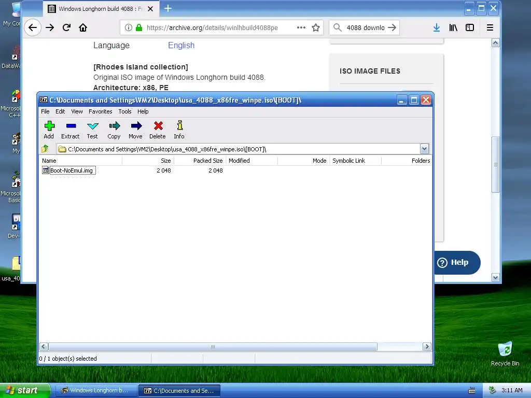Click the Firefox search box with 4088 downlo
The width and height of the screenshot is (531, 398).
[365, 28]
